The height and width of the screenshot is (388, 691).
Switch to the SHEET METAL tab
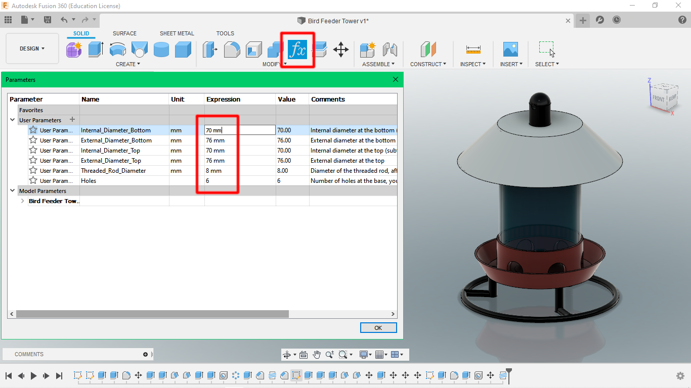tap(177, 33)
